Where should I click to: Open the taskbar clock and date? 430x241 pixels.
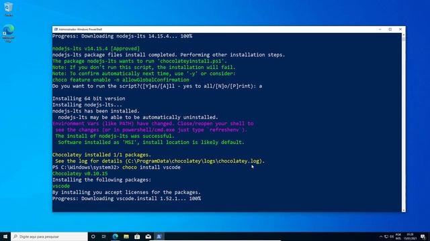click(x=411, y=236)
